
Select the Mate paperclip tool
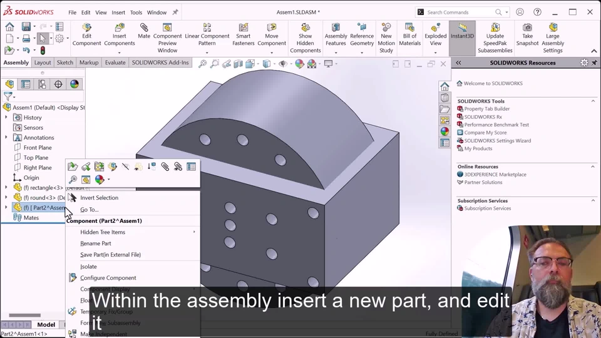click(144, 31)
